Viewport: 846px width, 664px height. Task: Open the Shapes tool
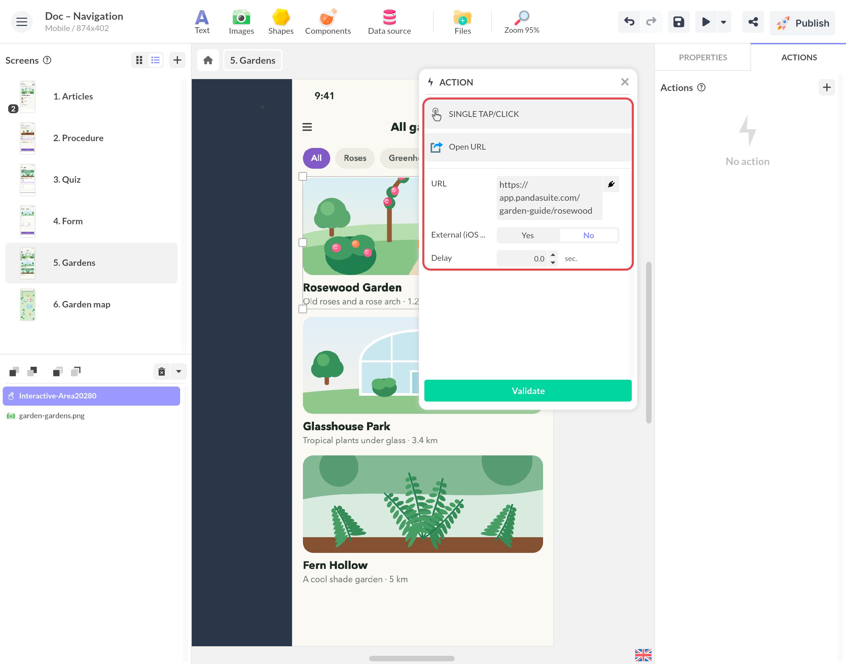pos(280,22)
